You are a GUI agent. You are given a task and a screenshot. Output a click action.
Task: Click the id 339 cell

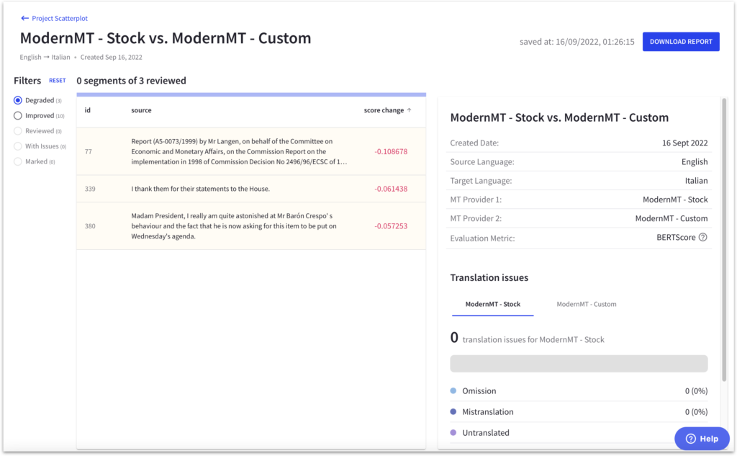click(x=90, y=189)
